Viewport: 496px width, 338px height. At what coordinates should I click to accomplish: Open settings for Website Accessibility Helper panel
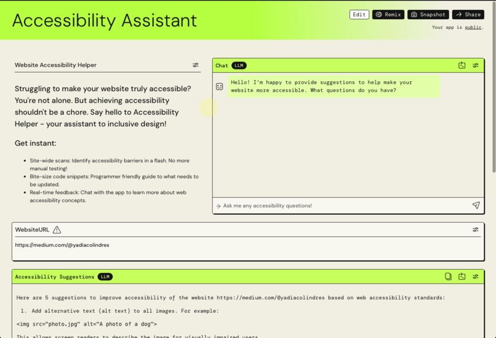[x=196, y=65]
